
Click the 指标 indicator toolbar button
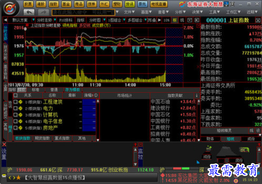tap(81, 20)
